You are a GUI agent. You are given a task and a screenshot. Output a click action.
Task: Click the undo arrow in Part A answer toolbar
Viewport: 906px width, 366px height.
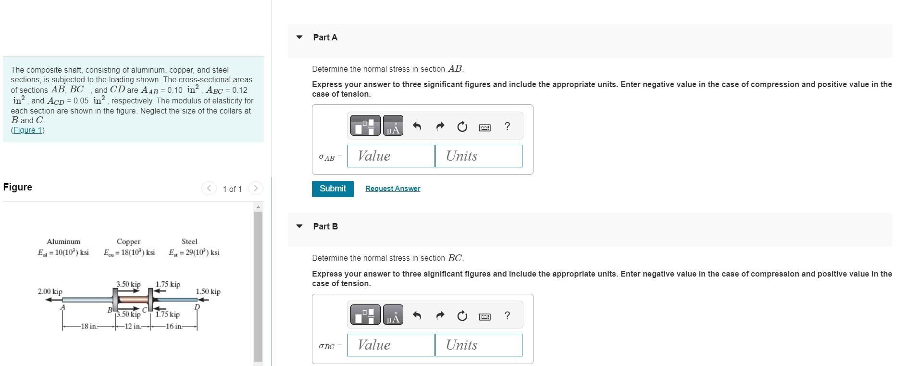click(x=416, y=126)
